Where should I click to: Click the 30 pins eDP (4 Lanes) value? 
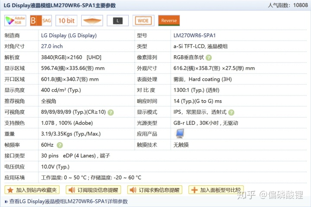coord(75,156)
